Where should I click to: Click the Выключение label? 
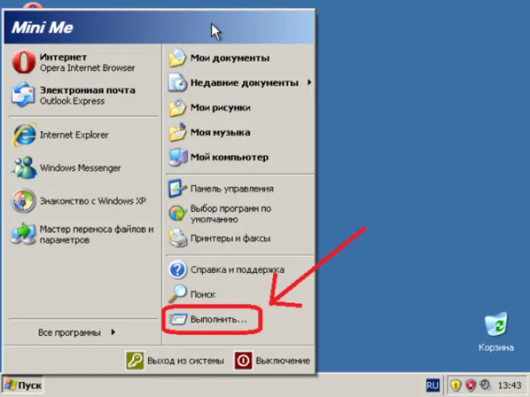pos(283,361)
